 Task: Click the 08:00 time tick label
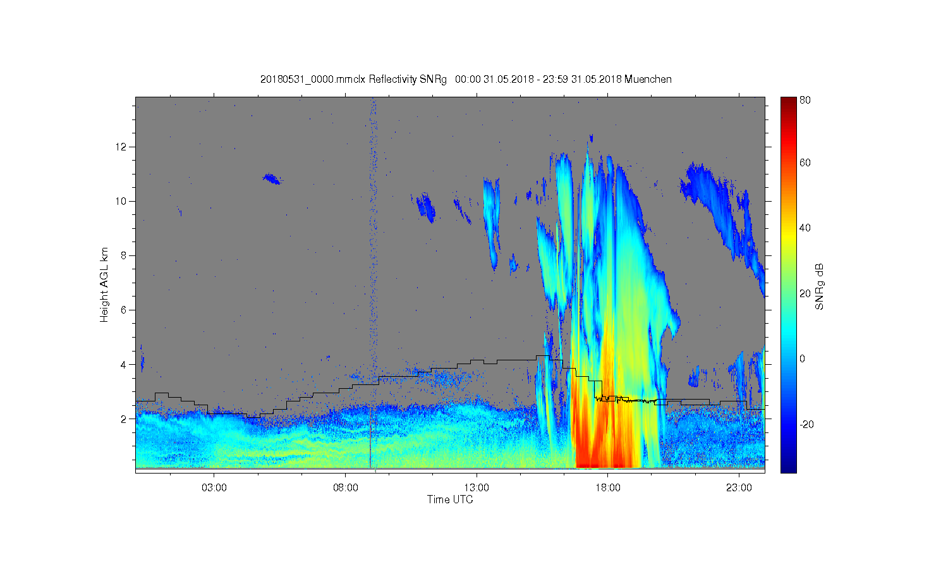346,488
